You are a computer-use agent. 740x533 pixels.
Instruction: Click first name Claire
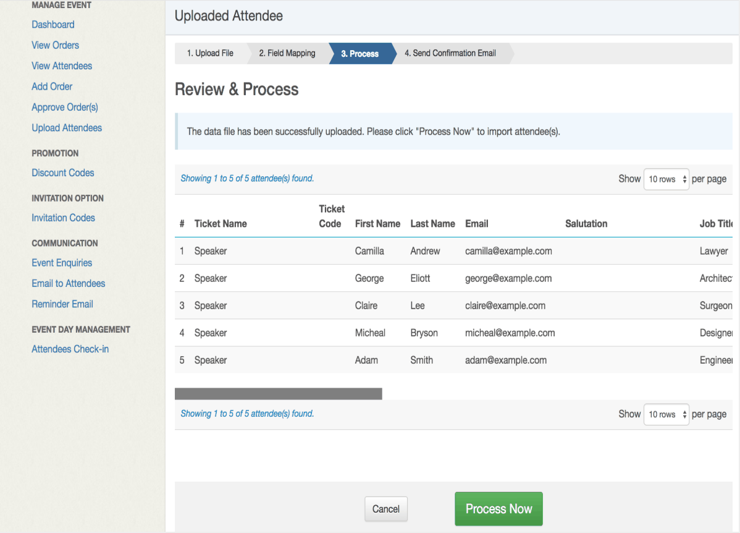tap(366, 305)
